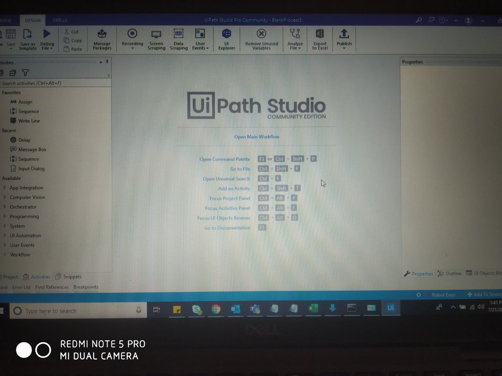Open the Breakpoints tab
The height and width of the screenshot is (376, 502).
pyautogui.click(x=86, y=287)
